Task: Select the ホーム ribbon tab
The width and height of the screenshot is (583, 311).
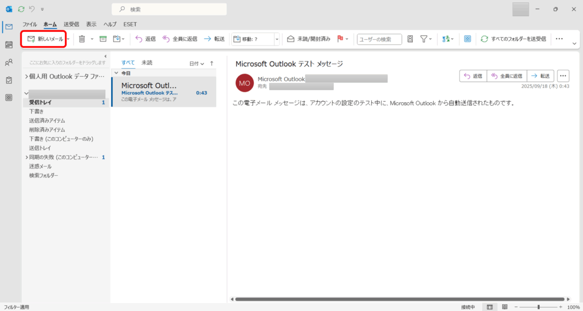Action: point(50,24)
